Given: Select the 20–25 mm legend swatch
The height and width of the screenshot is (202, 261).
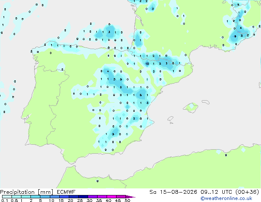Looking at the screenshot, I should [73, 197].
